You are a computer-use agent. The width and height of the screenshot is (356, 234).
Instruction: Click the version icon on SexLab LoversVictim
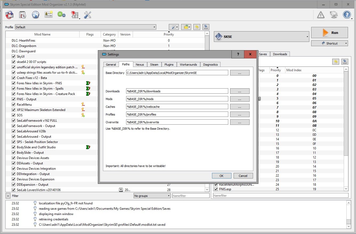pyautogui.click(x=121, y=190)
